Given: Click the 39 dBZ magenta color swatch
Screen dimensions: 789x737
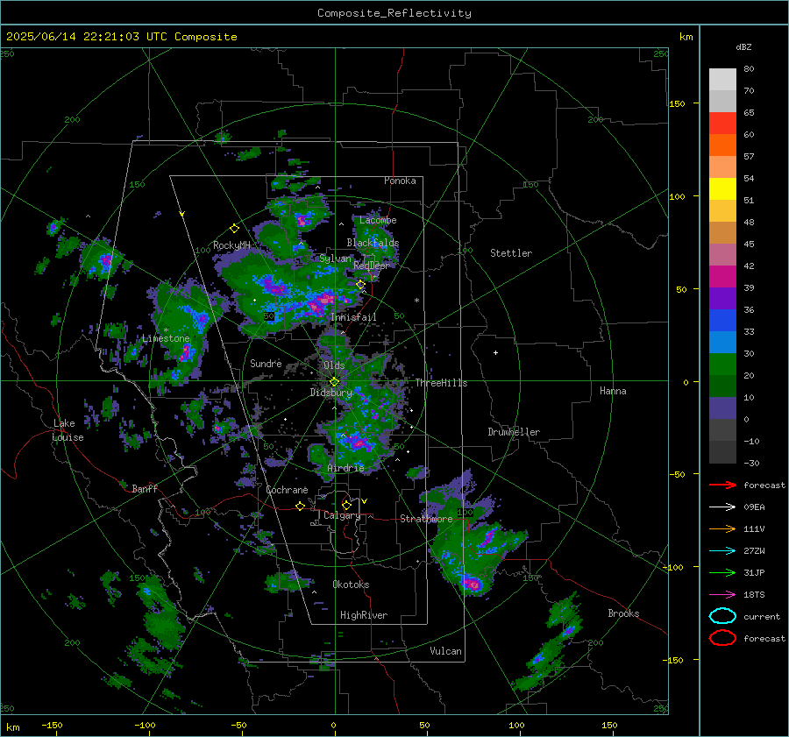Looking at the screenshot, I should click(722, 277).
